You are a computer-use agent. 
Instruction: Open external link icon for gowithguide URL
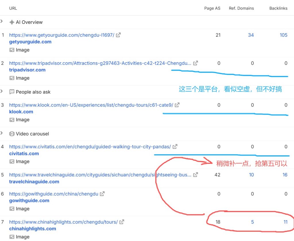pyautogui.click(x=102, y=194)
